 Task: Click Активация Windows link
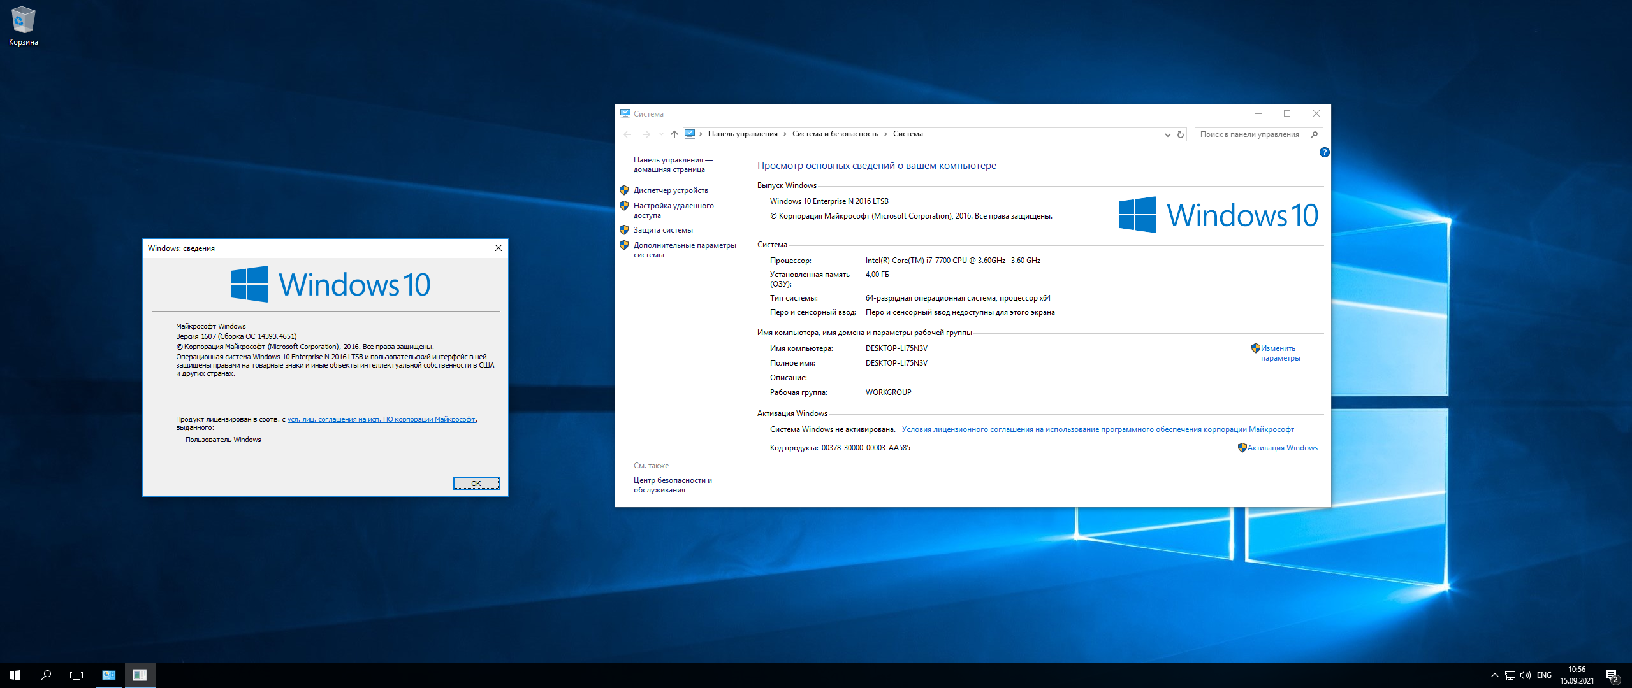coord(1282,448)
